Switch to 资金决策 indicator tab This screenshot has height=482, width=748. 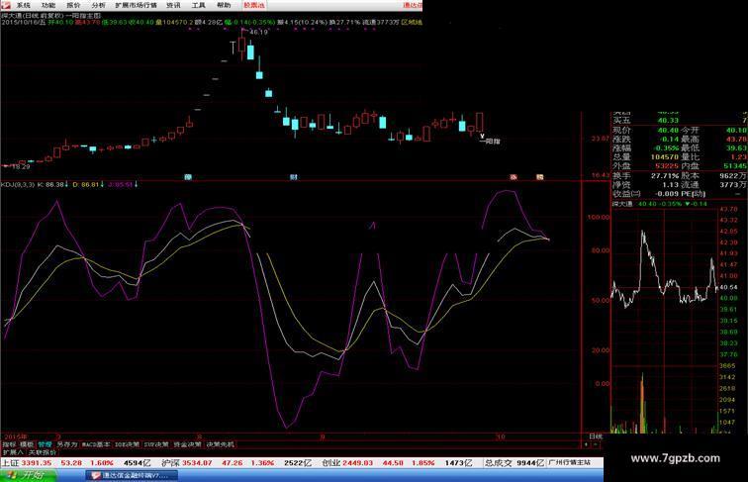tap(187, 444)
